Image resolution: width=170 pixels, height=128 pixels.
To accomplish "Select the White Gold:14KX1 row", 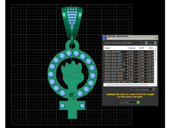I will pyautogui.click(x=129, y=79).
